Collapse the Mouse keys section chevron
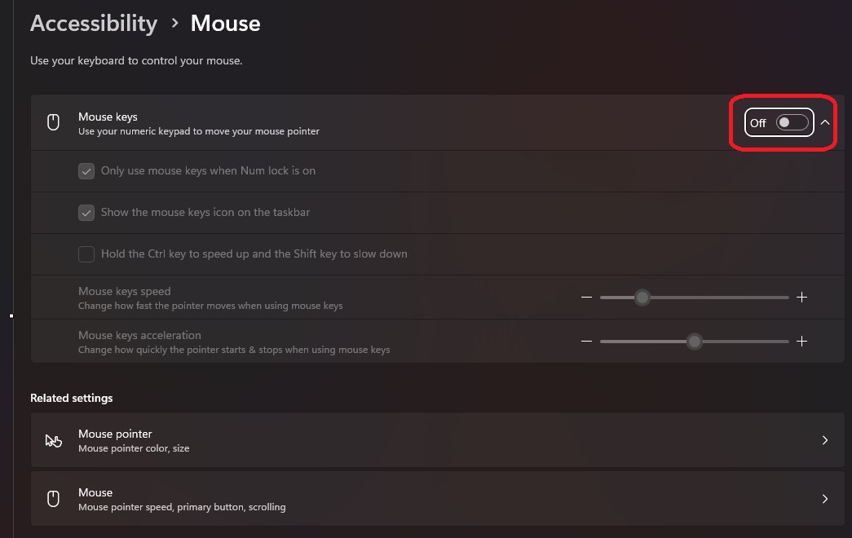852x538 pixels. click(x=825, y=122)
